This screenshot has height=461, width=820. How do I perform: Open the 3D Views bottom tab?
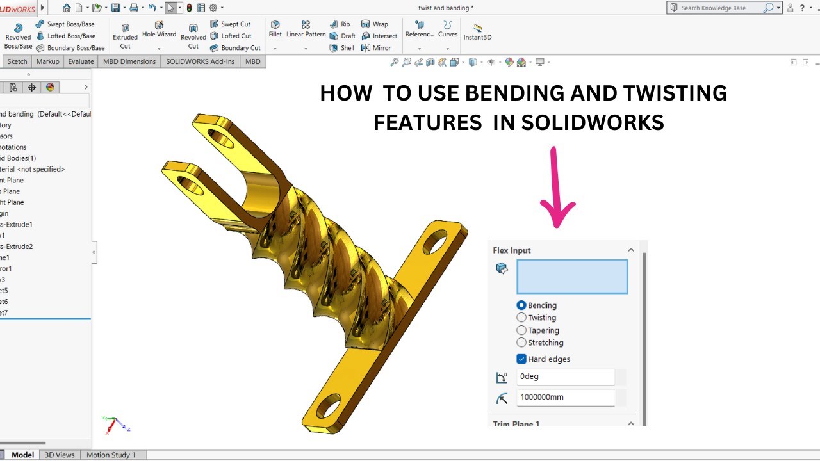pos(60,455)
